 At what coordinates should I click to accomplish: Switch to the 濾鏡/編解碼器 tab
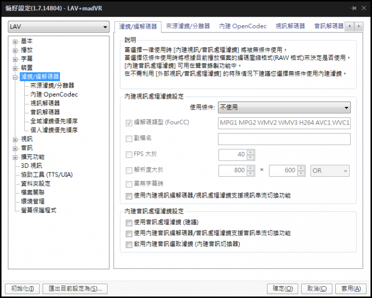(x=138, y=26)
